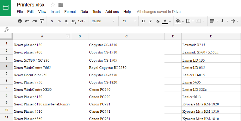The width and height of the screenshot is (241, 121).
Task: Click the formula bar input field
Action: tap(126, 30)
